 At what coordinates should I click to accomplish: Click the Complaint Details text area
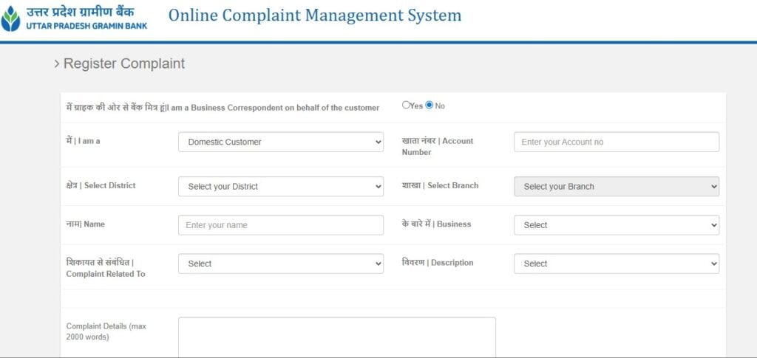click(337, 337)
